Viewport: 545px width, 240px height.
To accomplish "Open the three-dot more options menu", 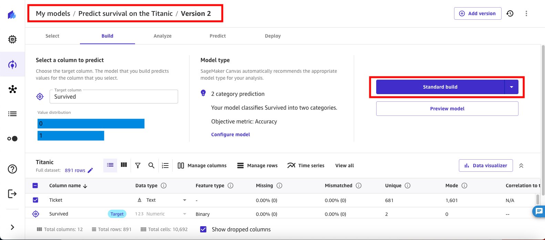I will (526, 13).
